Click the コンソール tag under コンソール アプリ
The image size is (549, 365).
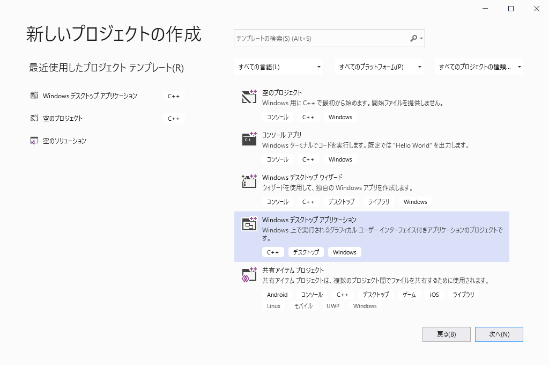(278, 159)
